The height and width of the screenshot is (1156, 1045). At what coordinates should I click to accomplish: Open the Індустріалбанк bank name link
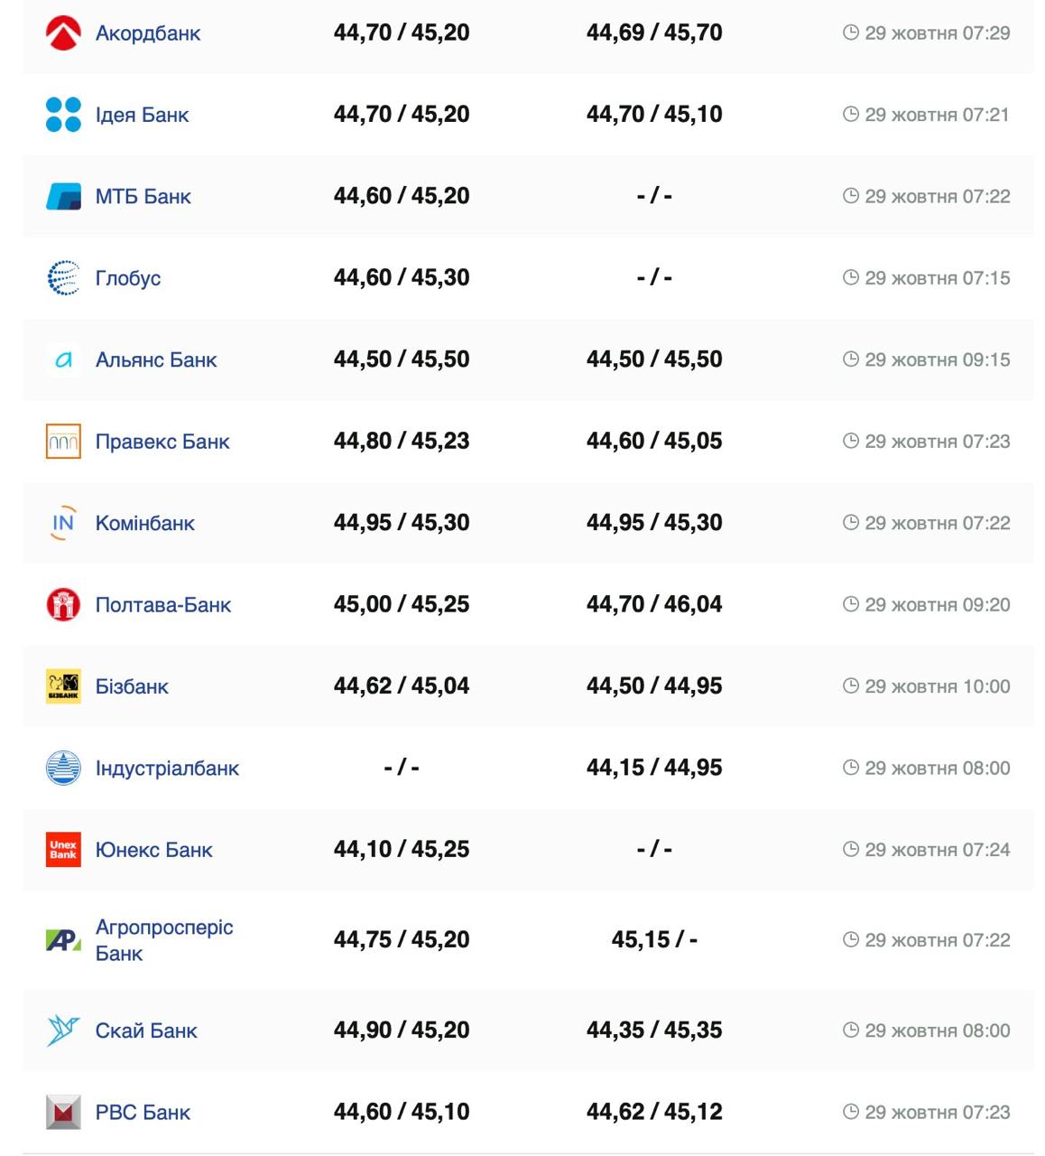click(x=167, y=768)
